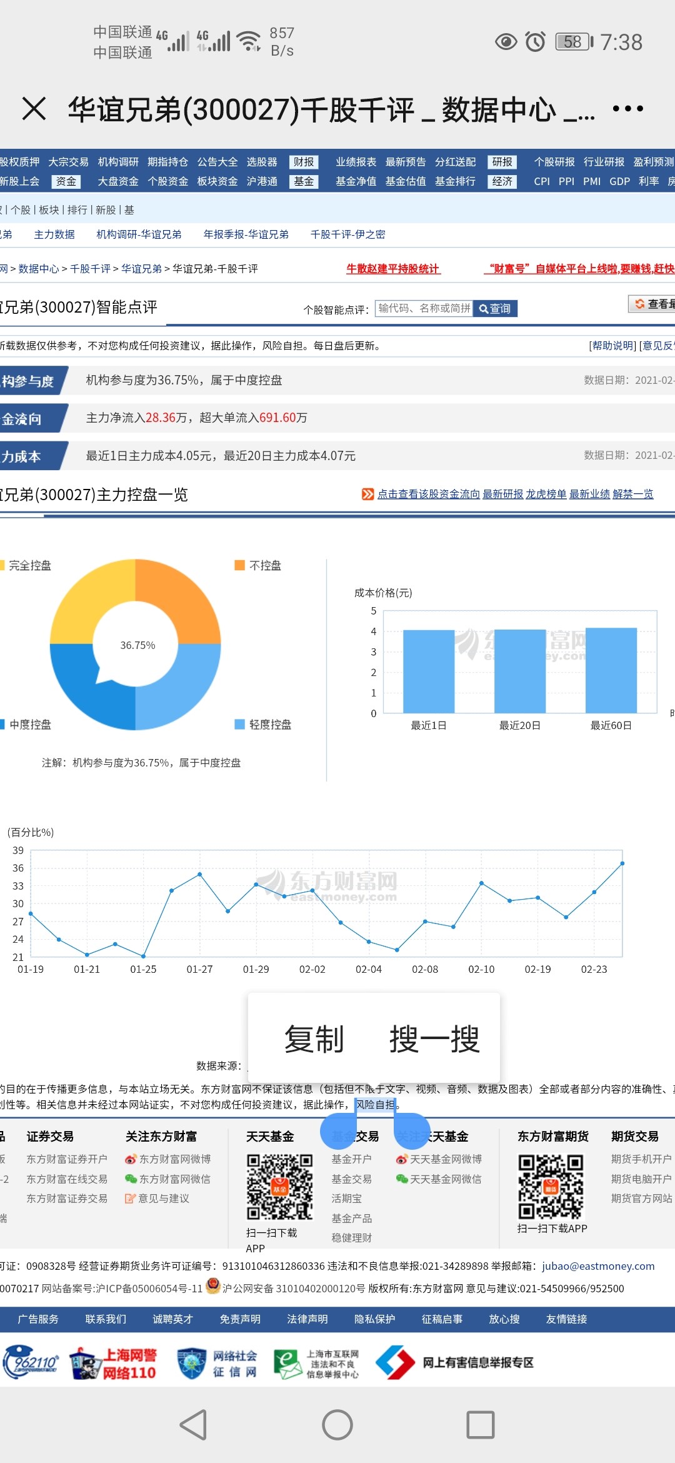The height and width of the screenshot is (1463, 675).
Task: Tap the Android home circle button
Action: pos(337,1425)
